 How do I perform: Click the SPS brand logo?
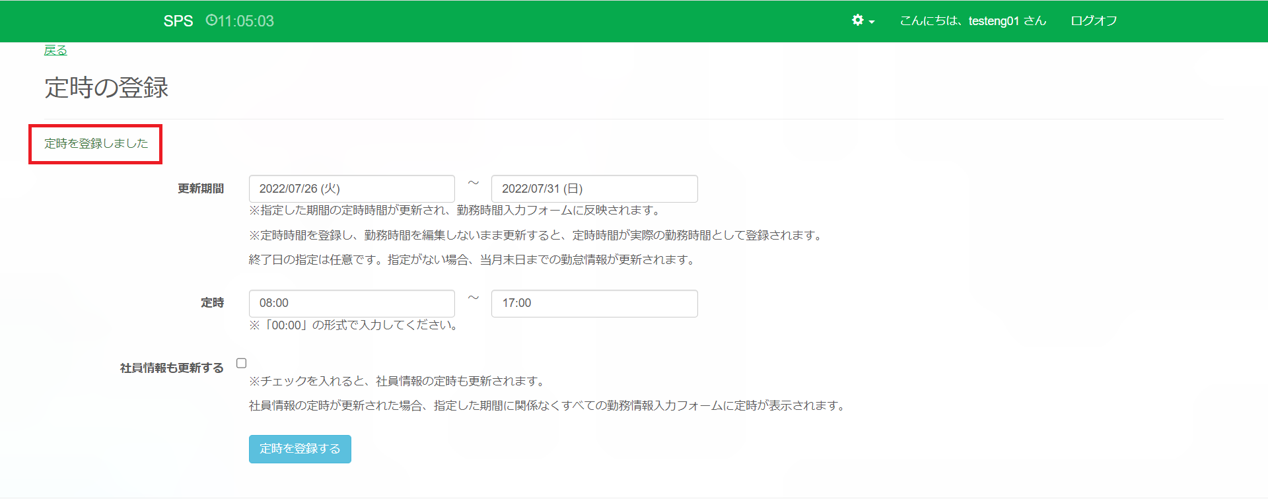pos(178,21)
